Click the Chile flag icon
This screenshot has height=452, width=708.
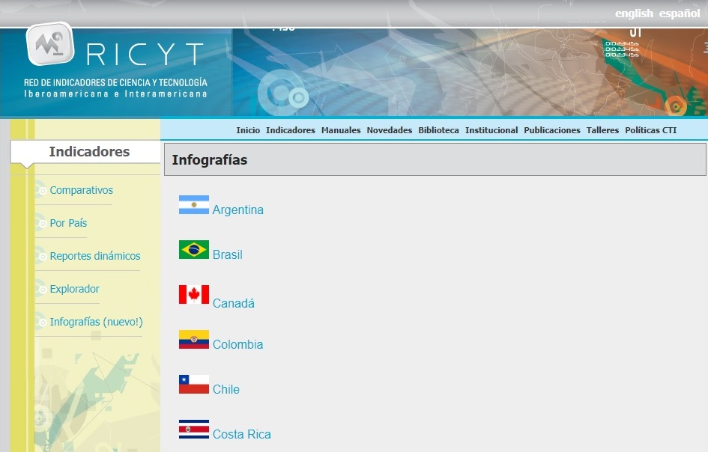pyautogui.click(x=194, y=385)
